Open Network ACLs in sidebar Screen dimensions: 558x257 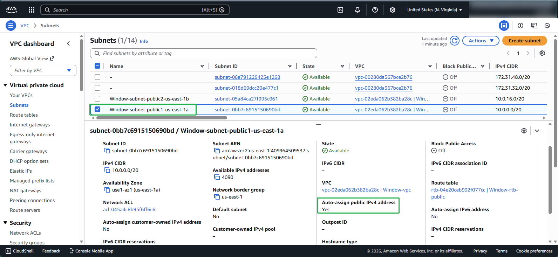click(25, 233)
